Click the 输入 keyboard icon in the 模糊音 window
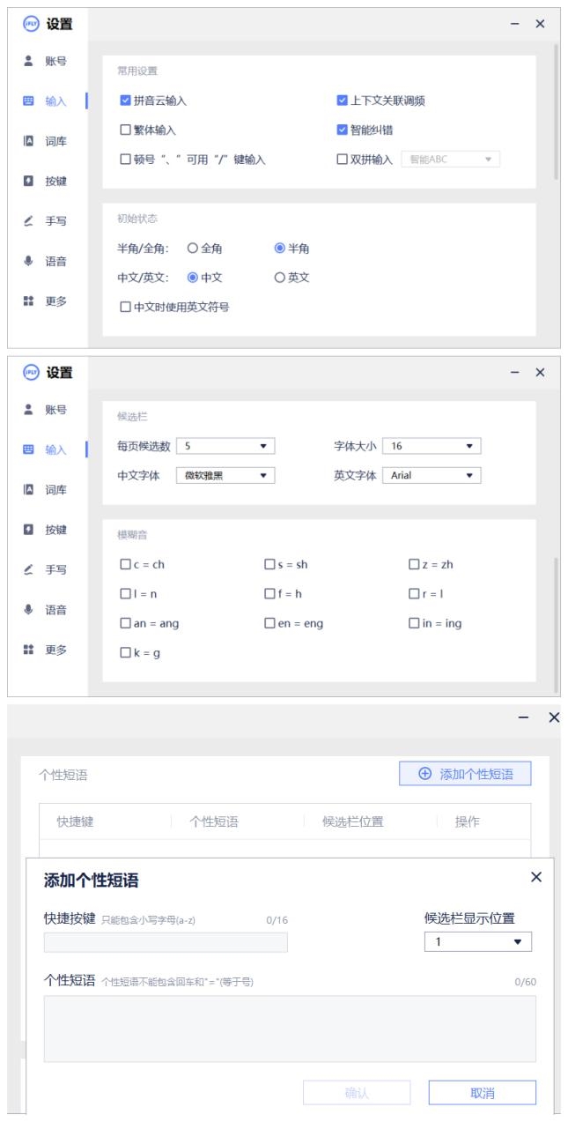Viewport: 568px width, 1122px height. [27, 450]
